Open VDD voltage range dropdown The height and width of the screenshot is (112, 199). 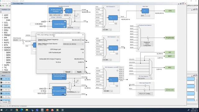[56, 15]
